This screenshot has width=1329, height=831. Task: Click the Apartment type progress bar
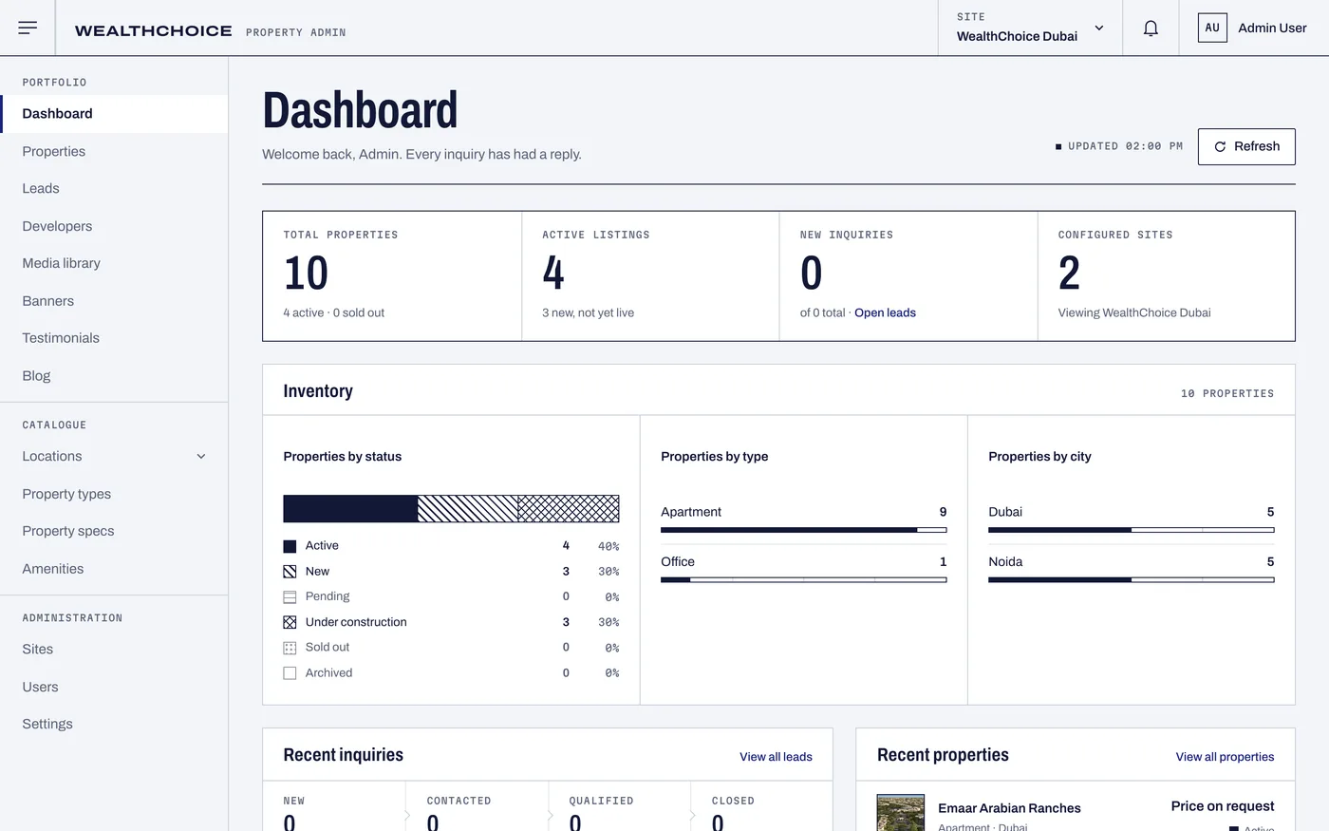[x=803, y=530]
